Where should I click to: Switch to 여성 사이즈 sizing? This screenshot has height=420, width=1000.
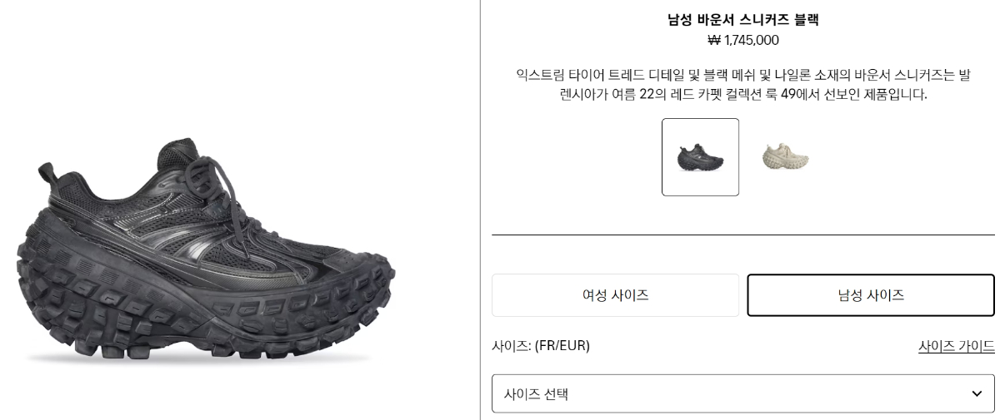tap(615, 295)
